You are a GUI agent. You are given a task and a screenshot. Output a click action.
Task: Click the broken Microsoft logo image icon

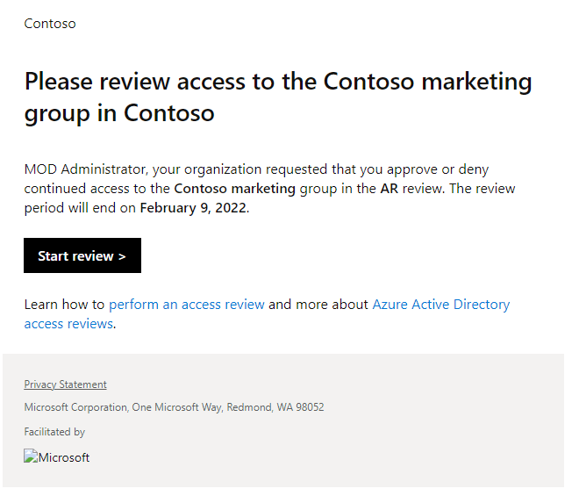[29, 457]
